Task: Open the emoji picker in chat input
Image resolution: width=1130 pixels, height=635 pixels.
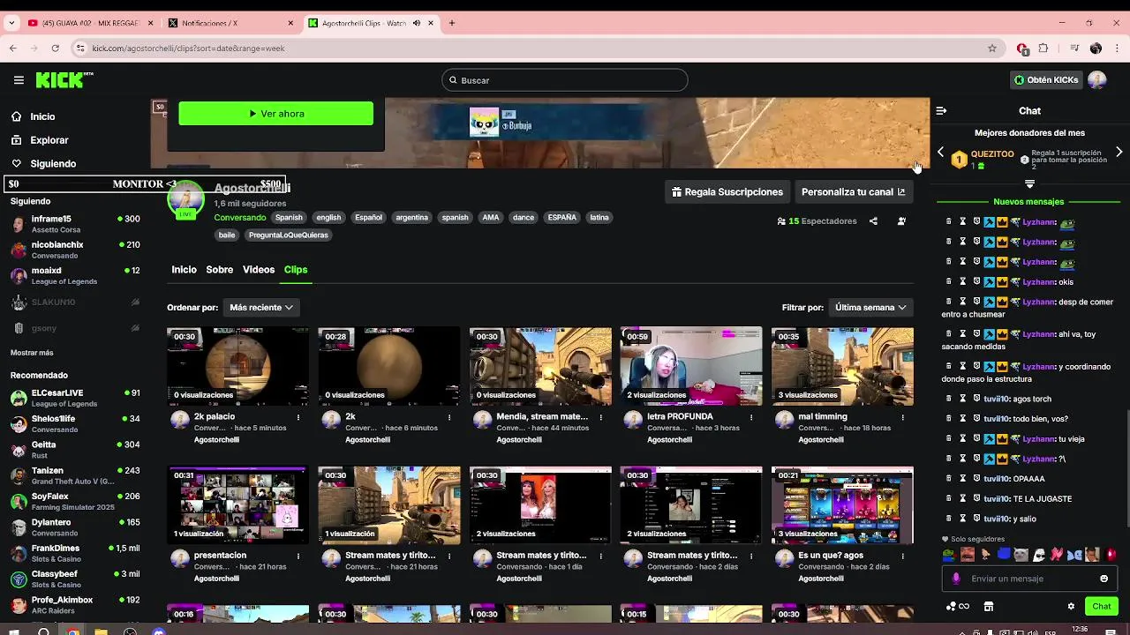Action: tap(1104, 579)
